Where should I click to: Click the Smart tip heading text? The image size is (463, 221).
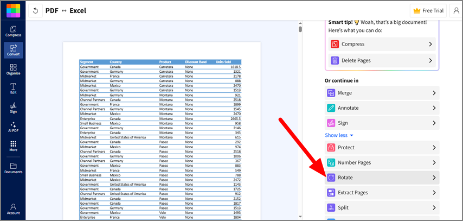coord(340,22)
